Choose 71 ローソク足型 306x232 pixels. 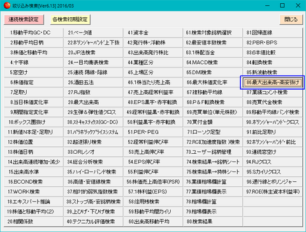(213, 132)
